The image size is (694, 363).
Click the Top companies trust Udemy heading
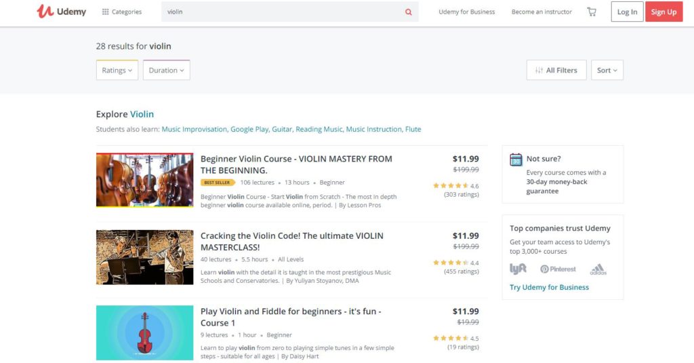560,228
